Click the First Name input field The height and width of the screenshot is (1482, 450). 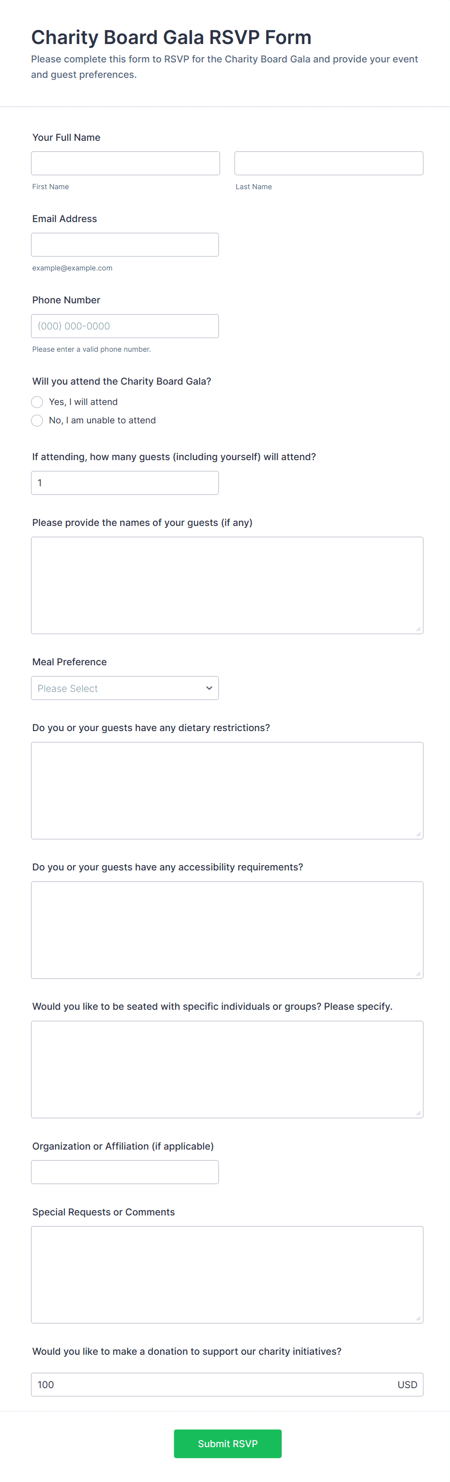point(125,163)
